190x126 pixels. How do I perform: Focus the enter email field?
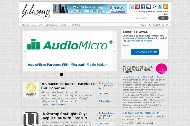[146, 18]
